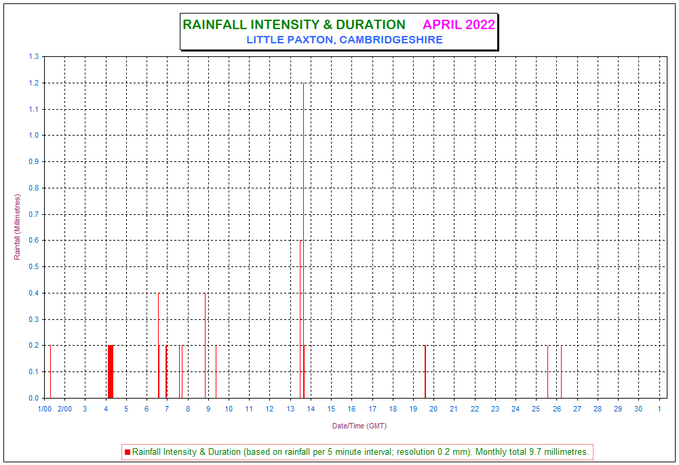
Task: Select the 'APRIL 2022' title text
Action: click(459, 24)
